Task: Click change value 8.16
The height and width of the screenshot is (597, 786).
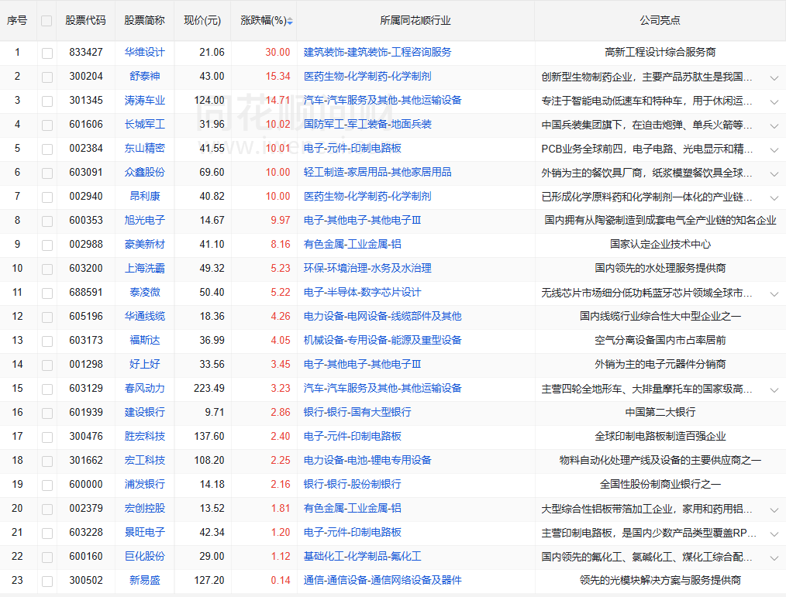Action: [280, 244]
